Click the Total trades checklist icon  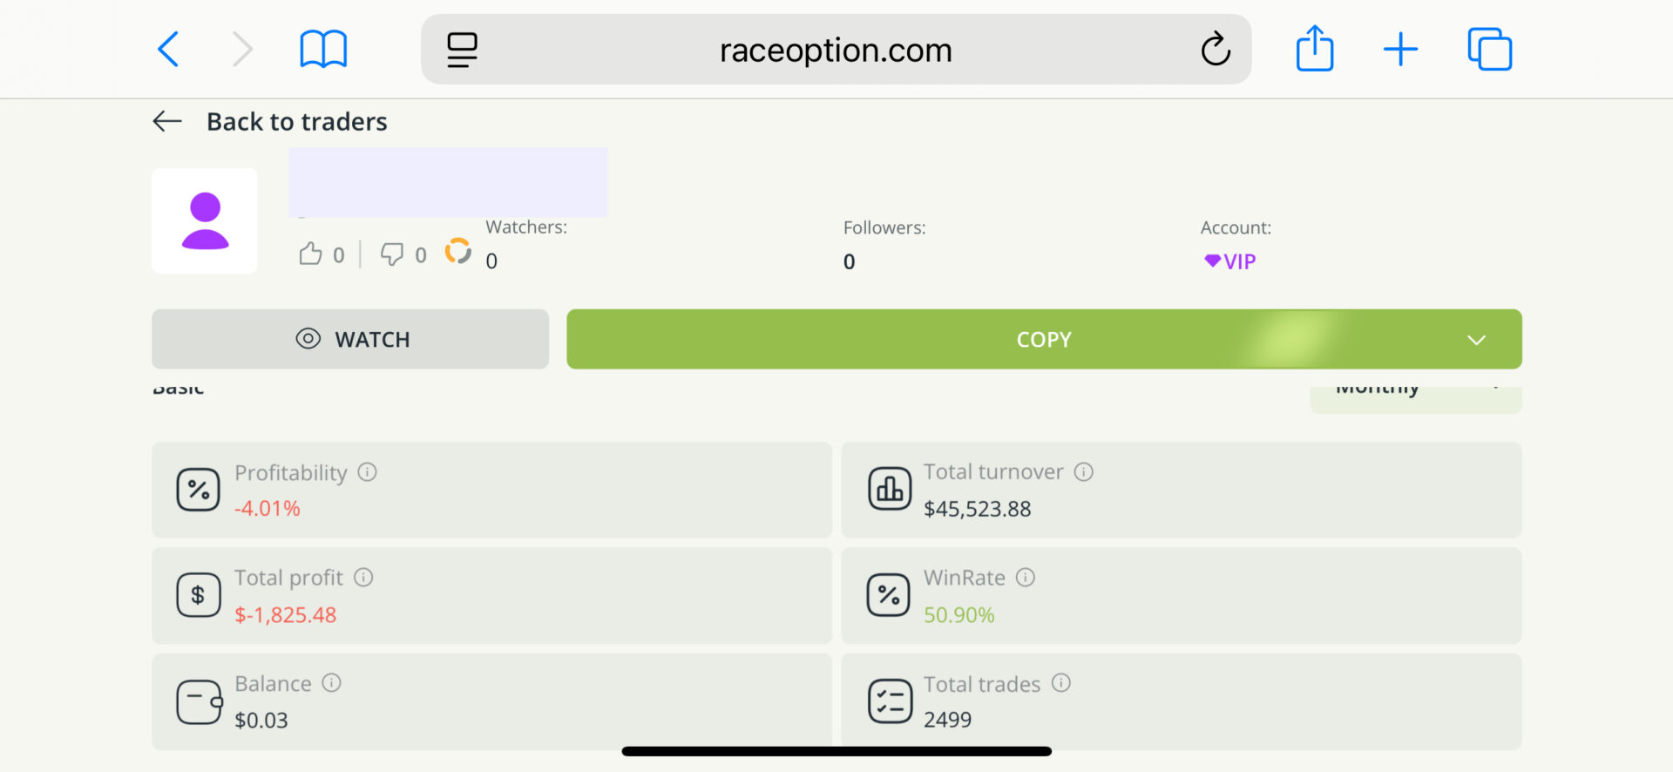[889, 701]
